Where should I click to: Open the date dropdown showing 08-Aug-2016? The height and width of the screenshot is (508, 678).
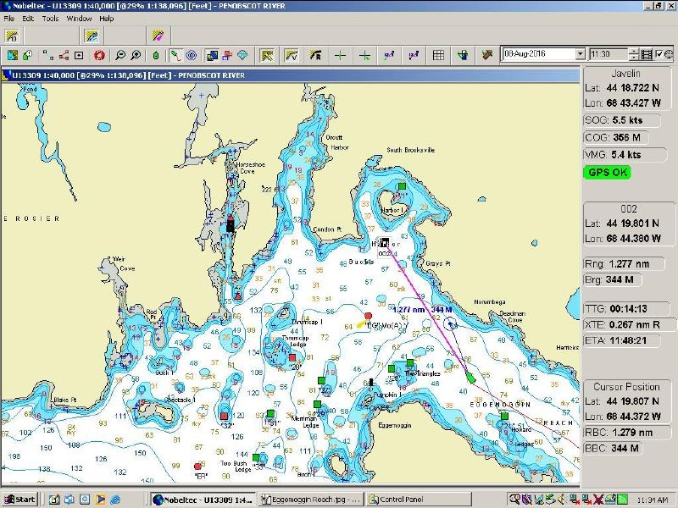[x=580, y=54]
